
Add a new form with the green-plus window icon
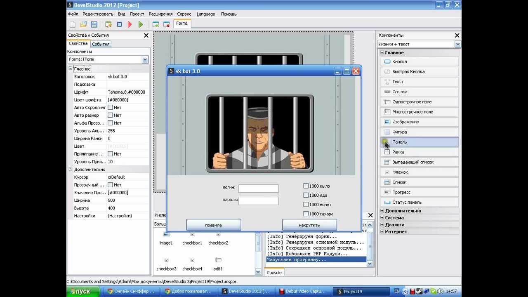[x=156, y=24]
